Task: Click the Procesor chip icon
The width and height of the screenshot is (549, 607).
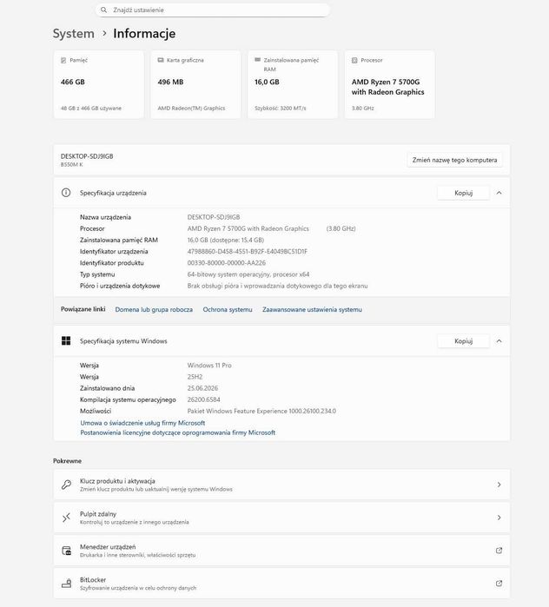Action: [x=354, y=61]
